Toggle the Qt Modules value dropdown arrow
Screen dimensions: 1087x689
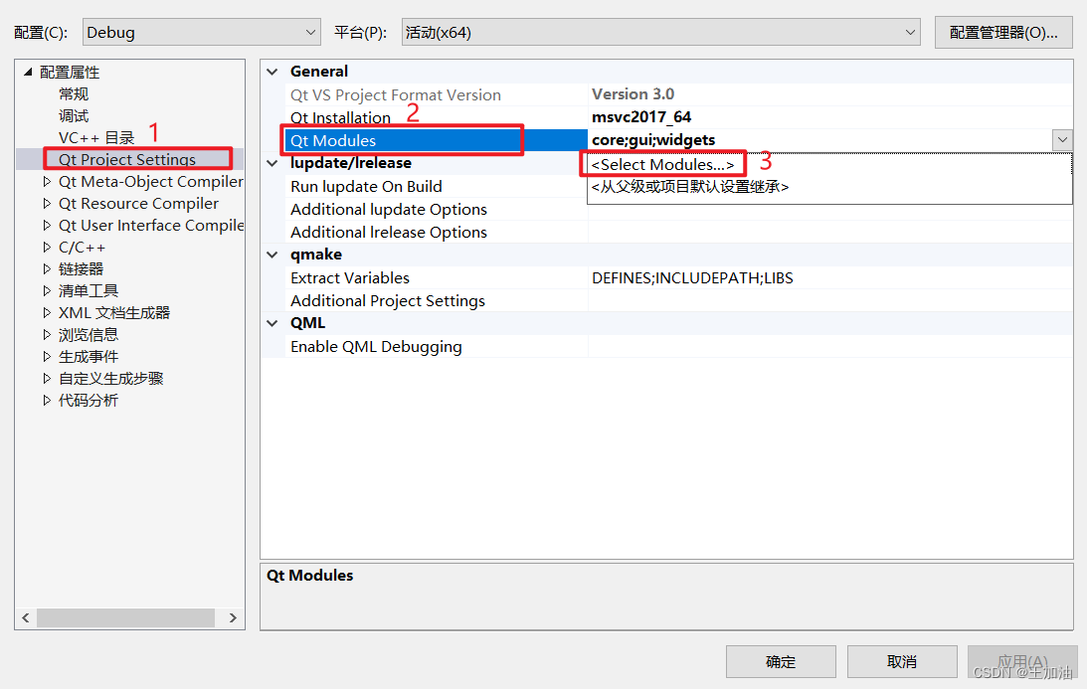[x=1062, y=140]
